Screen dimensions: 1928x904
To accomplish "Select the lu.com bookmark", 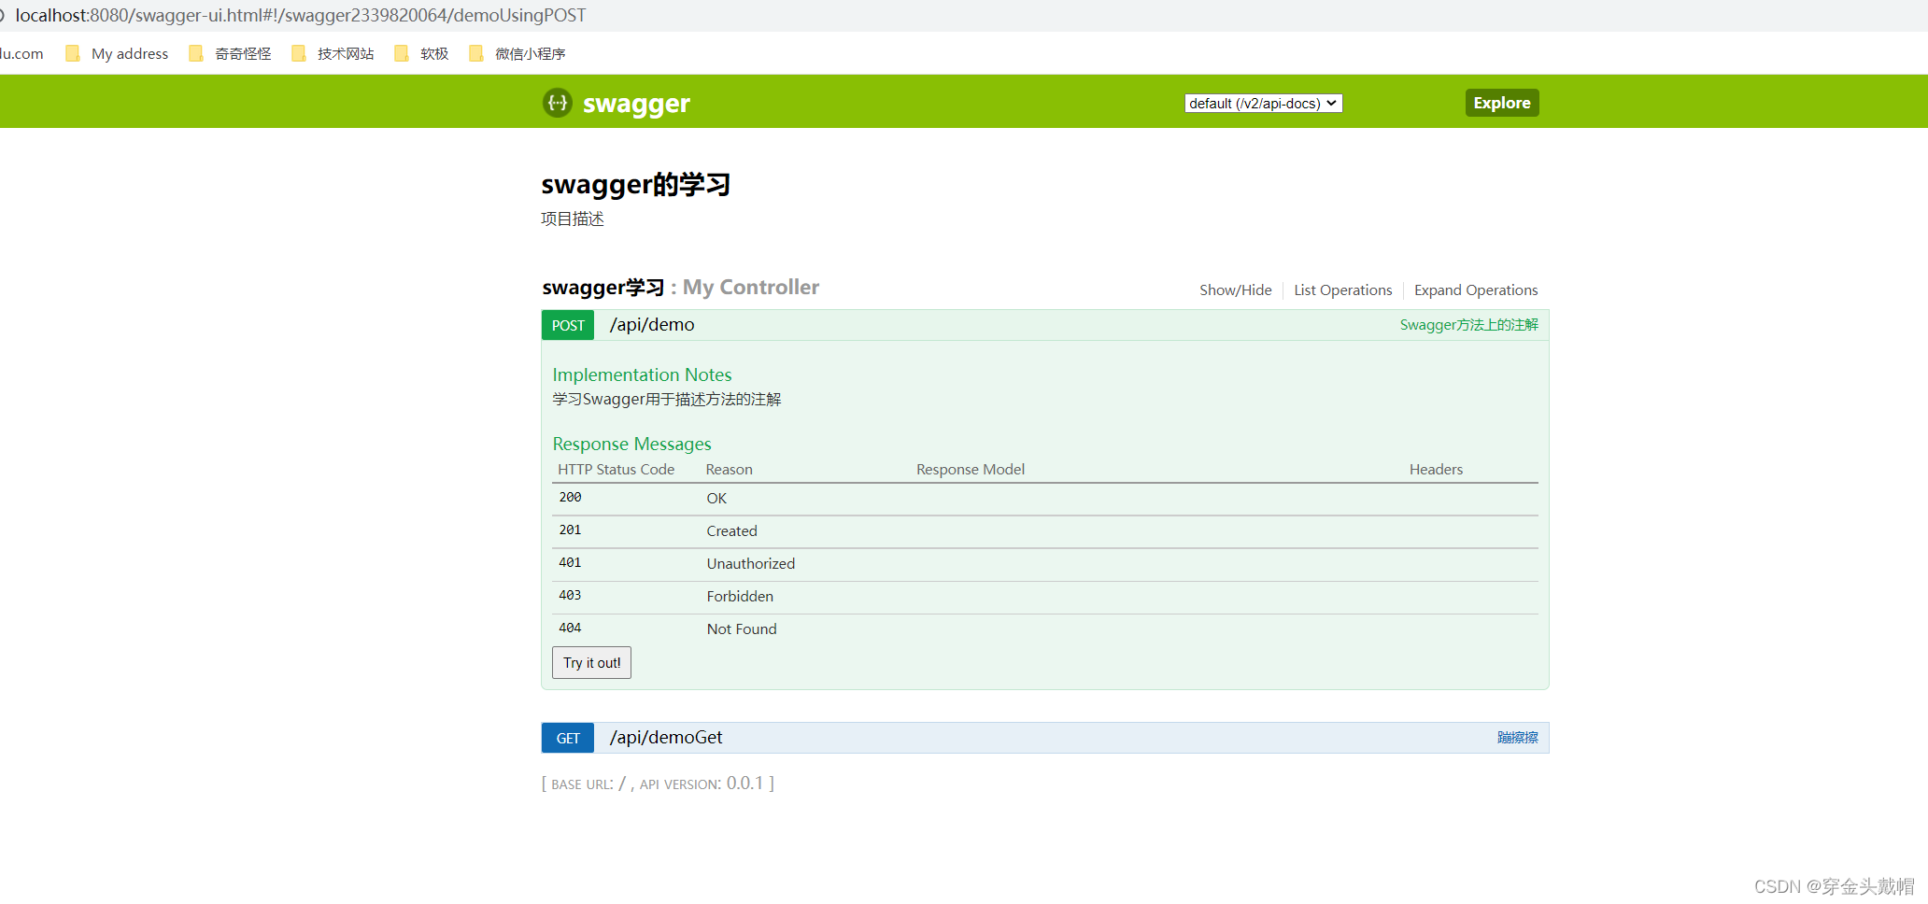I will [x=21, y=53].
